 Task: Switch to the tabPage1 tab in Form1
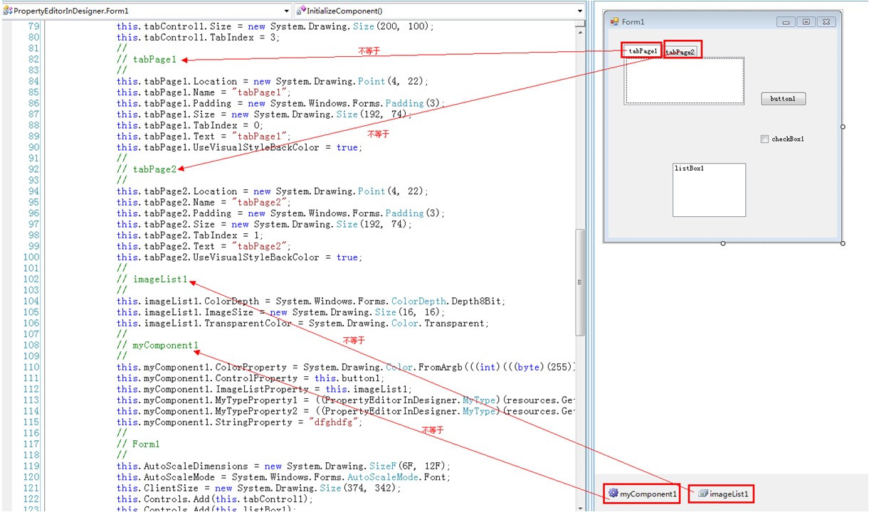tap(643, 51)
